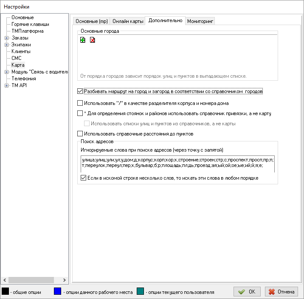Click the tree panel right scroll arrow
304x299 pixels.
[65, 280]
